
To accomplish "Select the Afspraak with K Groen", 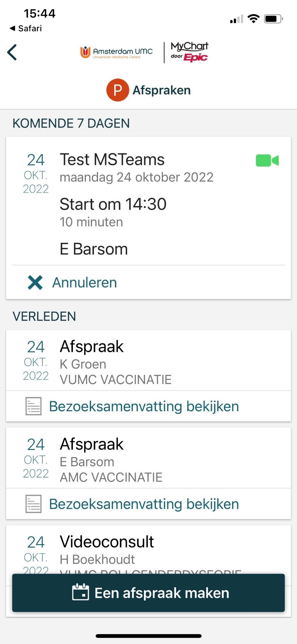I will [x=92, y=347].
